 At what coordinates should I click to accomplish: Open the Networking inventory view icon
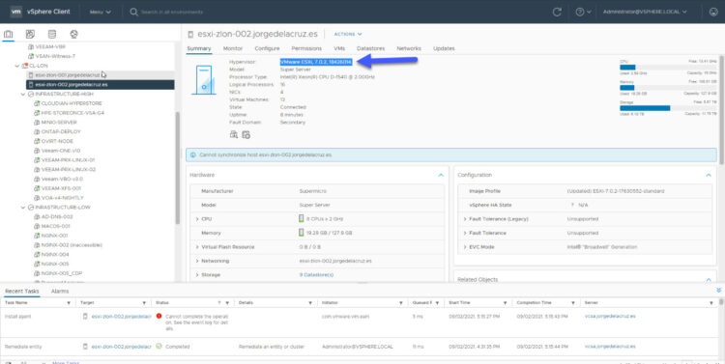pyautogui.click(x=74, y=34)
